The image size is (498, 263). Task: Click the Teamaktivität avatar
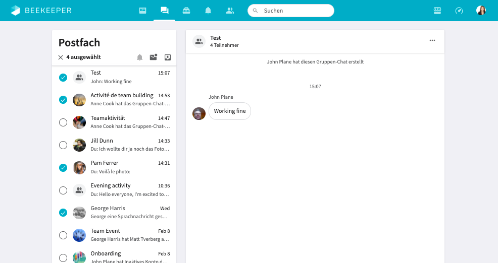(79, 122)
